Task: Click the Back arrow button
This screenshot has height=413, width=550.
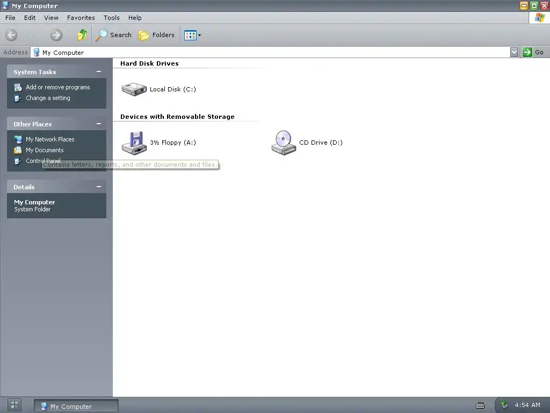Action: [x=11, y=35]
